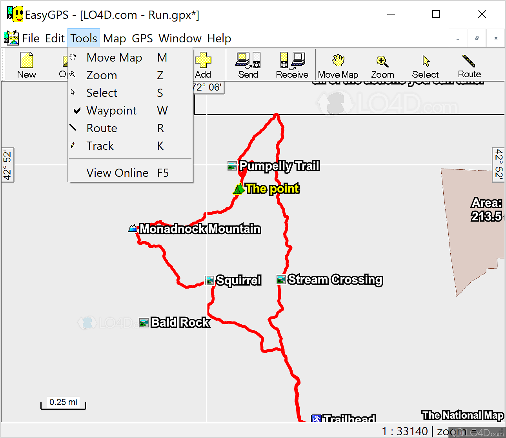Click the Squirrel waypoint photo icon

210,280
